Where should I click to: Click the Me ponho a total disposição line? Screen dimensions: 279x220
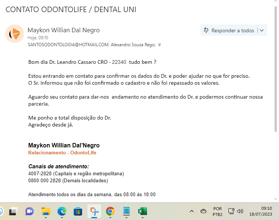70,118
